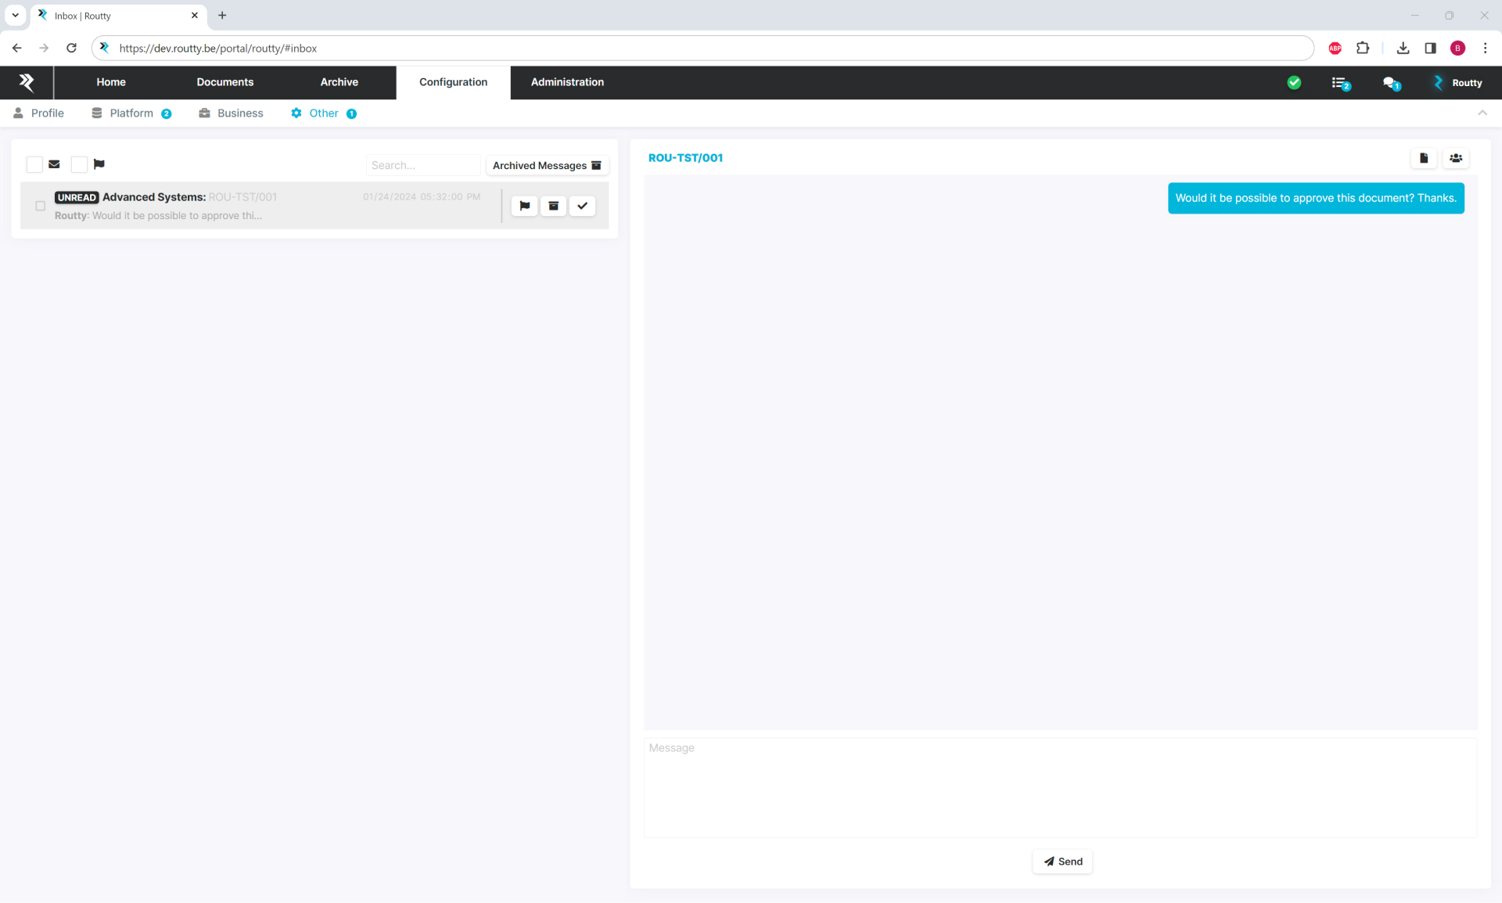Click the Routty logo in navbar
The width and height of the screenshot is (1502, 903).
[x=27, y=82]
